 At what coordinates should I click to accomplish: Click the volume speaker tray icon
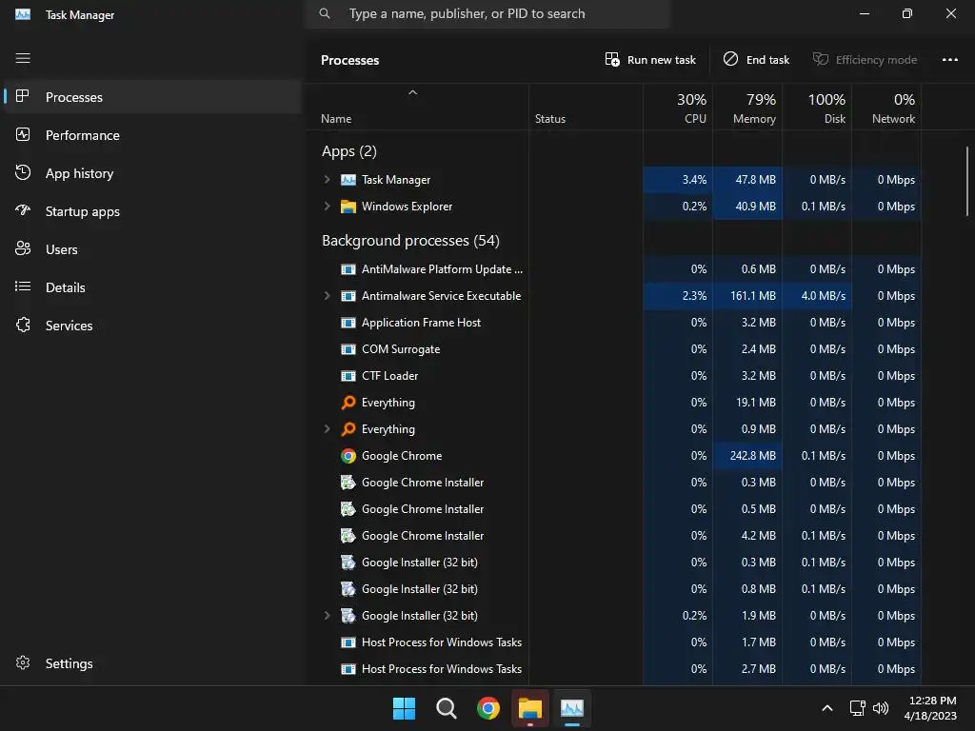(x=881, y=708)
